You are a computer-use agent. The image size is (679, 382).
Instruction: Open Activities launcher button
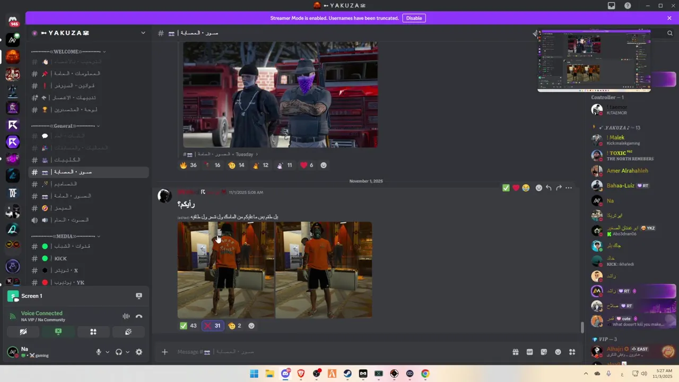click(x=93, y=332)
